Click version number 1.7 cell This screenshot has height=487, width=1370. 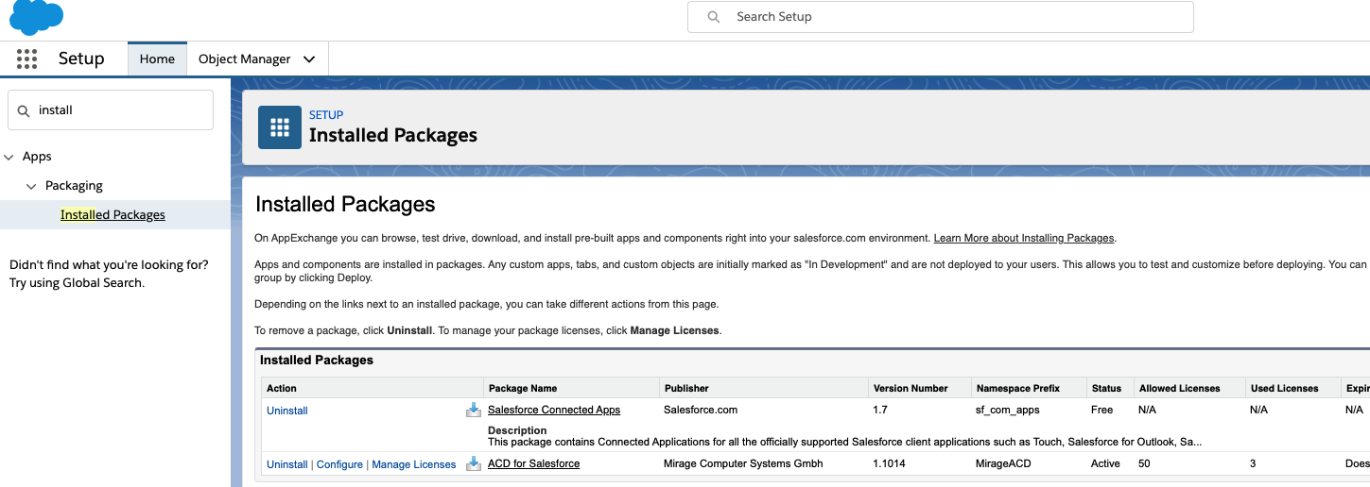[x=880, y=410]
